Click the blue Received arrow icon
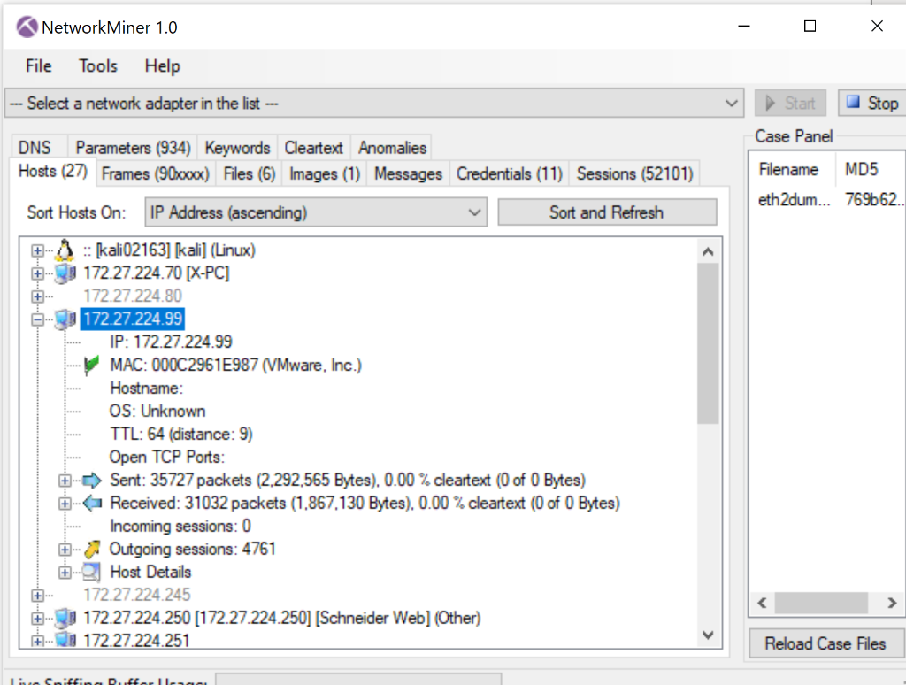The height and width of the screenshot is (685, 906). tap(92, 503)
